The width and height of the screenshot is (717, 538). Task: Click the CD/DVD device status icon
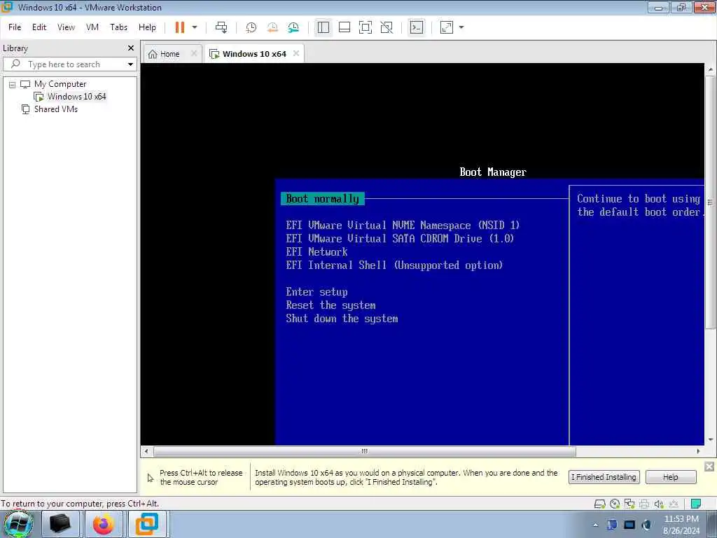click(615, 504)
